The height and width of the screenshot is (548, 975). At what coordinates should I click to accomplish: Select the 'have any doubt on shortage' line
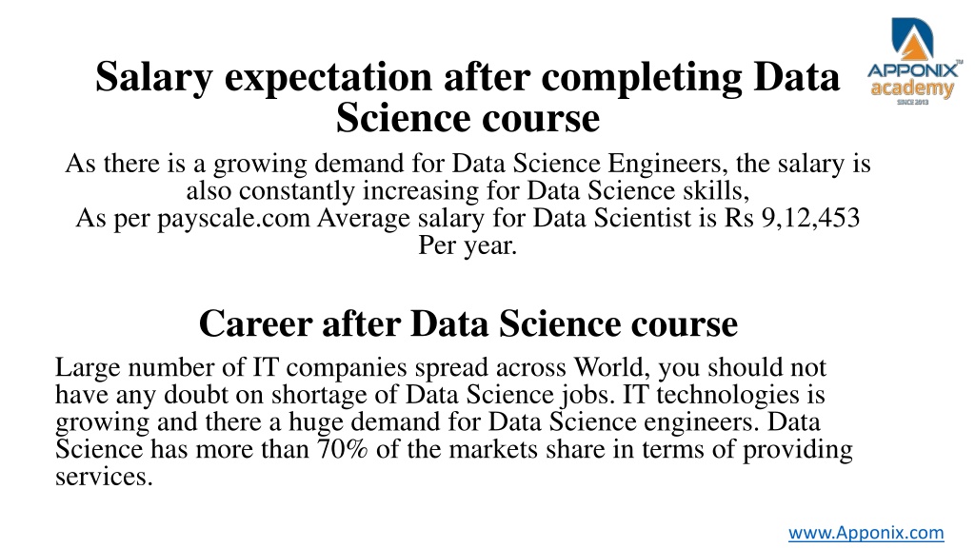click(440, 395)
